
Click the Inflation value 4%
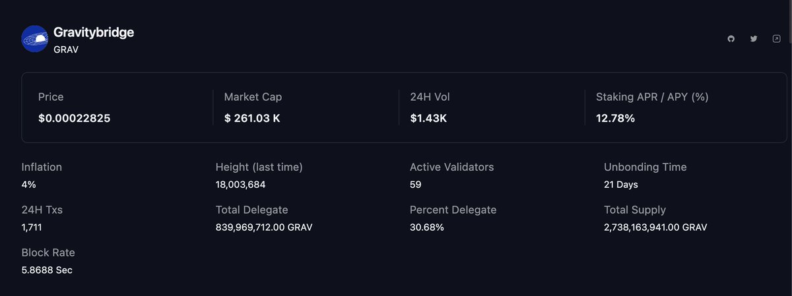[x=29, y=185]
